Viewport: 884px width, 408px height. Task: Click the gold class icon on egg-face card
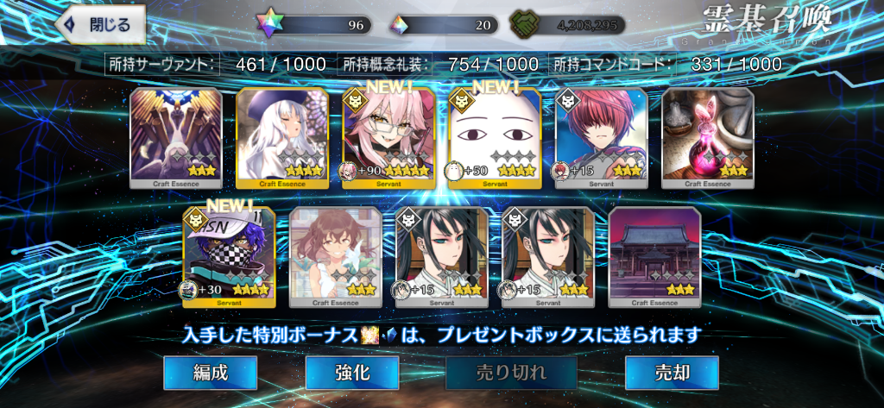(x=459, y=98)
